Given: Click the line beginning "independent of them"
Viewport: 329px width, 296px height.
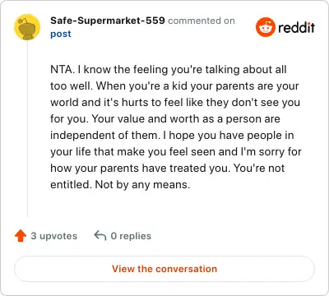Looking at the screenshot, I should click(172, 136).
